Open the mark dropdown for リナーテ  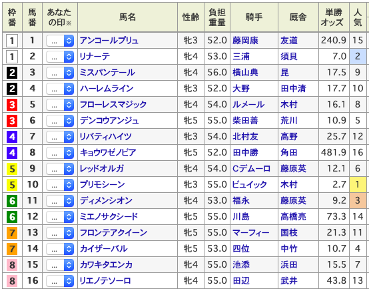click(60, 57)
